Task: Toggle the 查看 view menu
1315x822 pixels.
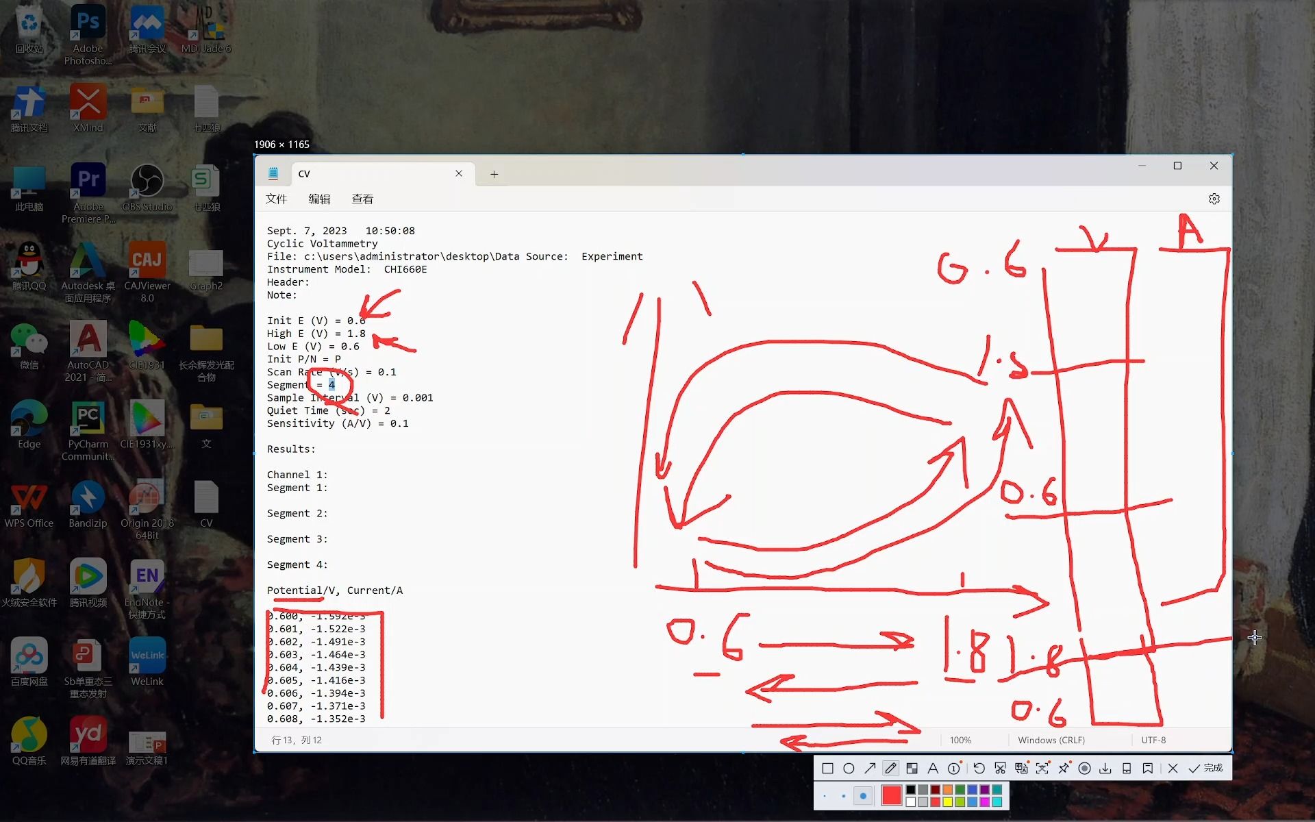Action: click(x=362, y=199)
